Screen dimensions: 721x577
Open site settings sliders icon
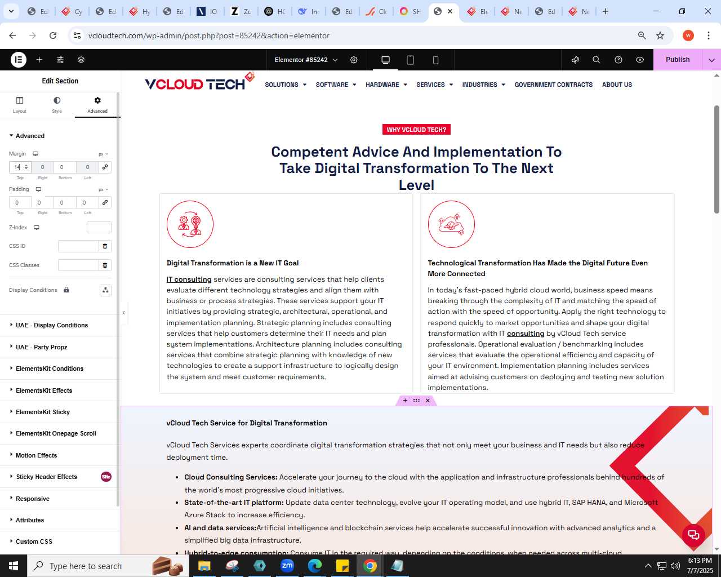click(x=60, y=60)
